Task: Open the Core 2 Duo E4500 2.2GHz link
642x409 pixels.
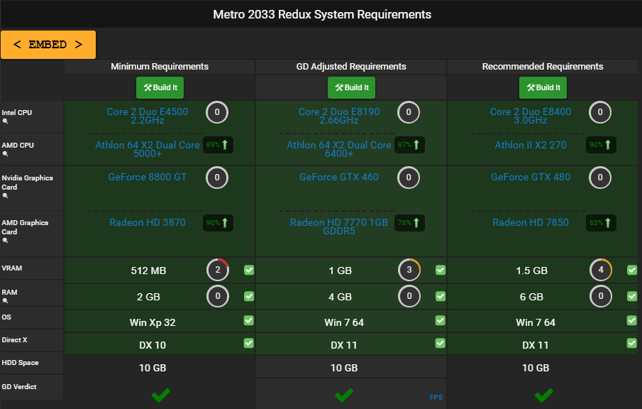Action: click(x=148, y=116)
